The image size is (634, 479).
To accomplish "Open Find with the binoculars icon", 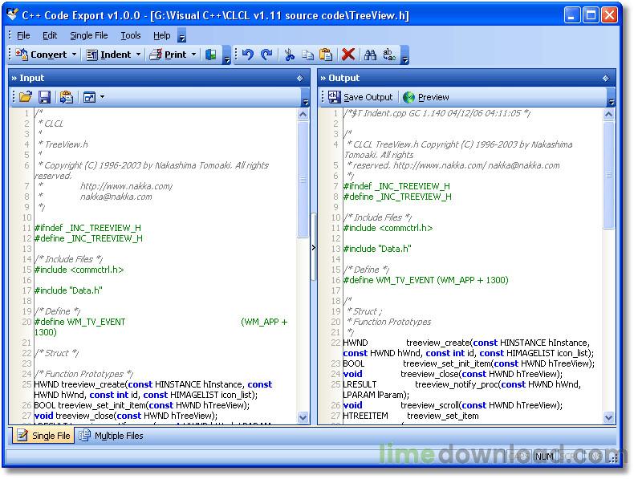I will tap(370, 55).
